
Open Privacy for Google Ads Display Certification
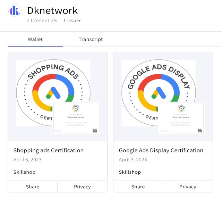(x=188, y=187)
